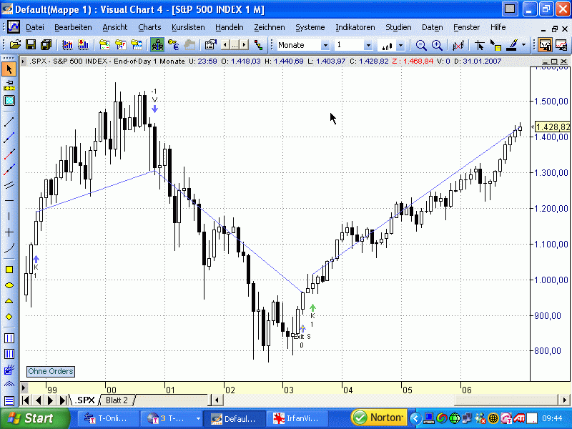Open the Kurslisten menu
Viewport: 572px width, 429px height.
pyautogui.click(x=188, y=27)
